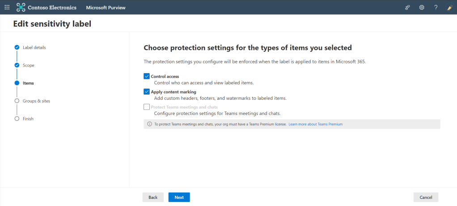The width and height of the screenshot is (457, 206).
Task: Click the user avatar in top bar
Action: point(450,8)
